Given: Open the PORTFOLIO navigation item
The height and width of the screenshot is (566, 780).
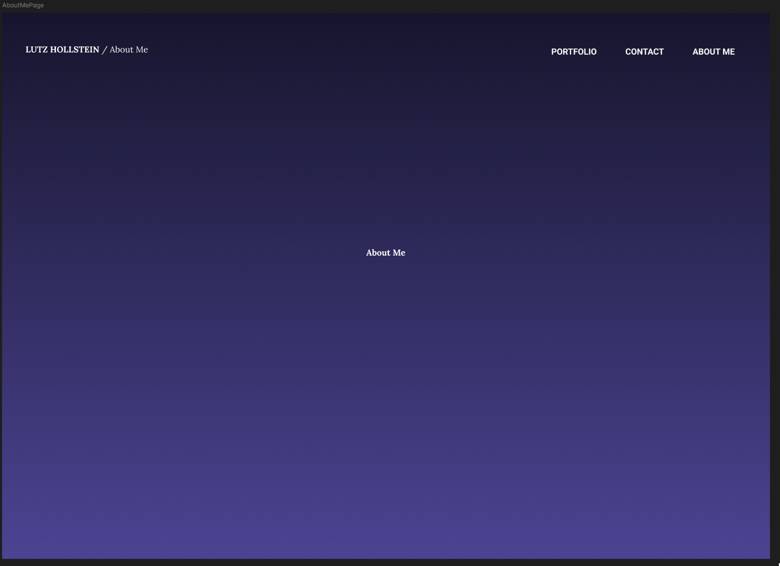Looking at the screenshot, I should coord(573,52).
